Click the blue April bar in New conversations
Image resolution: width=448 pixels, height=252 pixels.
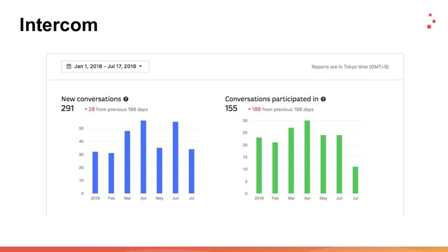(143, 157)
